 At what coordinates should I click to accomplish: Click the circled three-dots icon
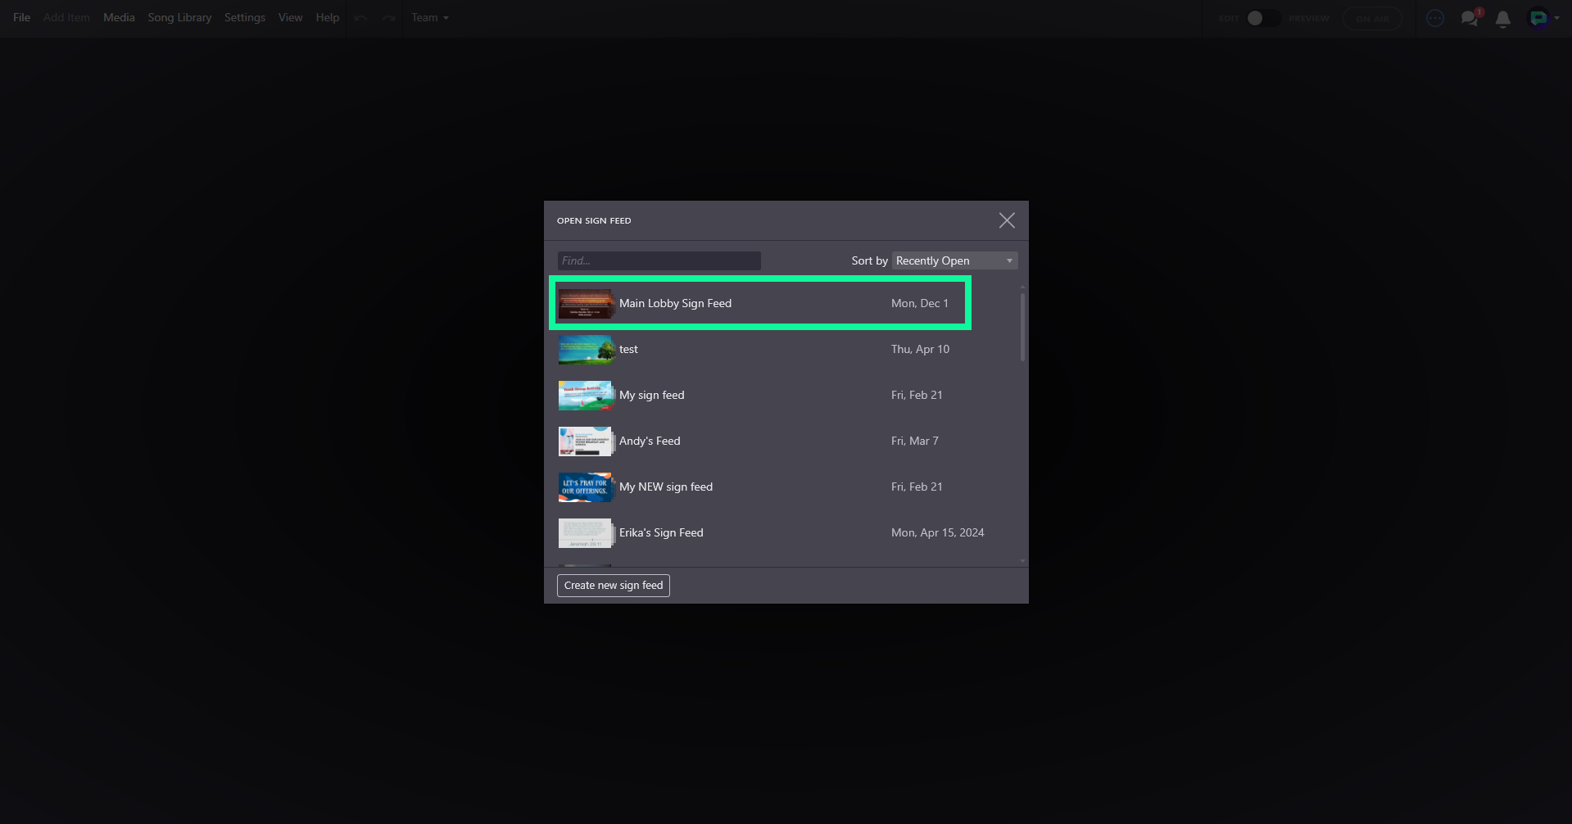1434,18
